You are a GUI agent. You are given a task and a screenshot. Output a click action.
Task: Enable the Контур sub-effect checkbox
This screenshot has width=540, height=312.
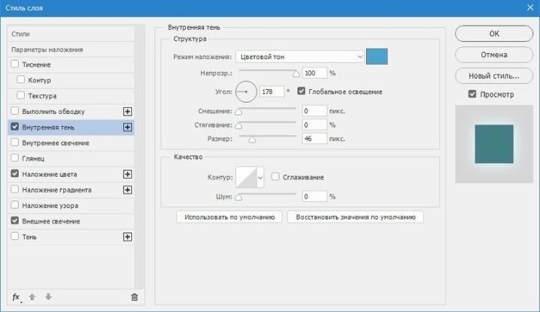pyautogui.click(x=21, y=79)
